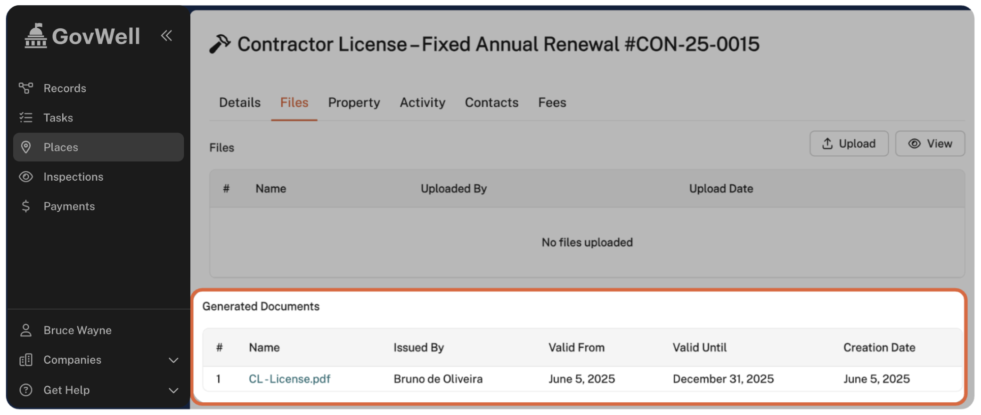Expand the Get Help chevron
The width and height of the screenshot is (981, 415).
(173, 391)
